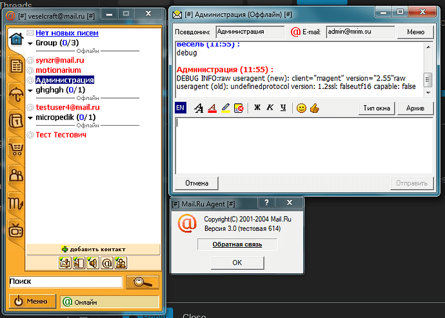Click the @ icon next to E-mail field
The width and height of the screenshot is (445, 318).
tap(295, 32)
